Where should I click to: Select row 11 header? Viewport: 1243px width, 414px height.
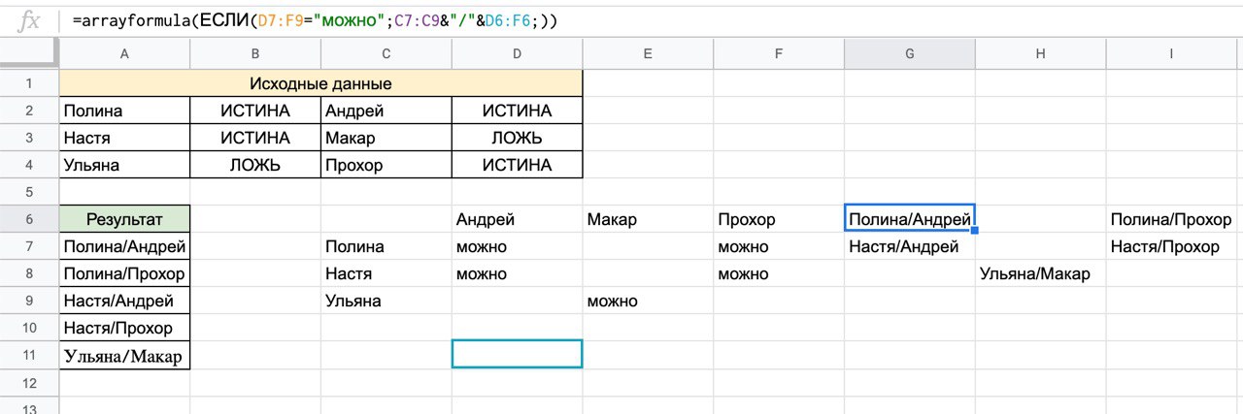coord(29,356)
